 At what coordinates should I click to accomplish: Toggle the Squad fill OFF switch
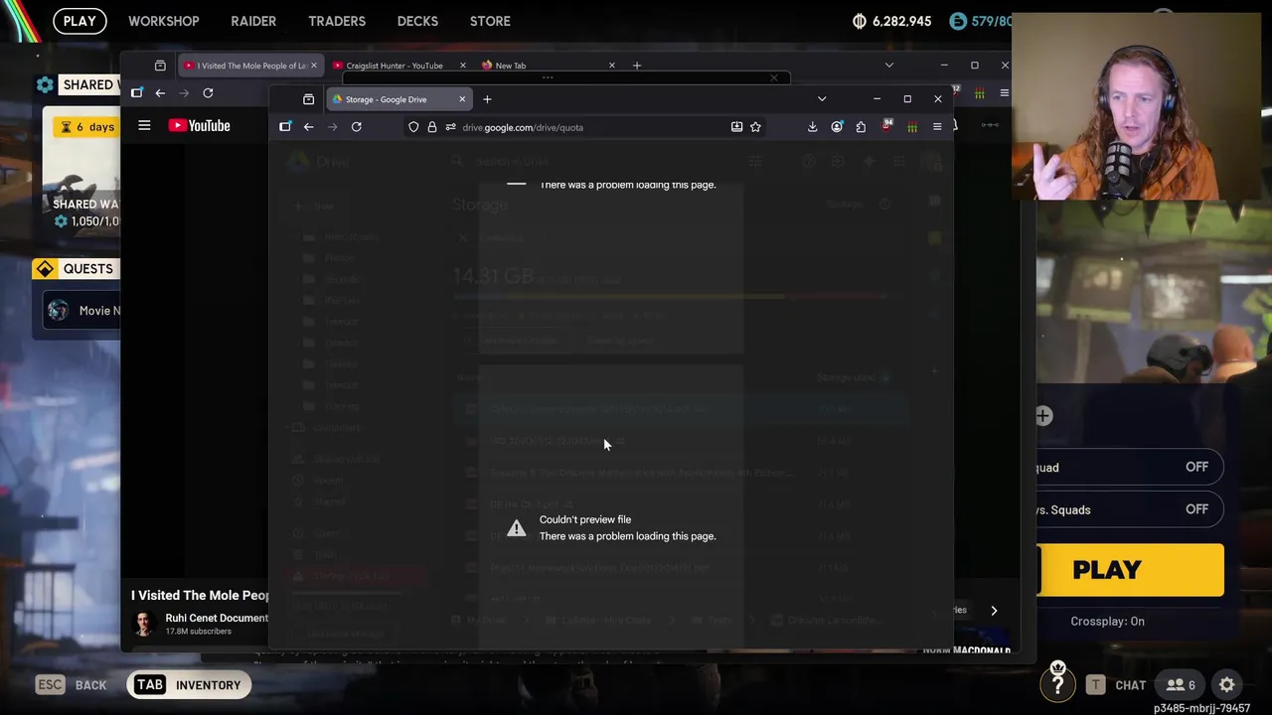pyautogui.click(x=1196, y=467)
